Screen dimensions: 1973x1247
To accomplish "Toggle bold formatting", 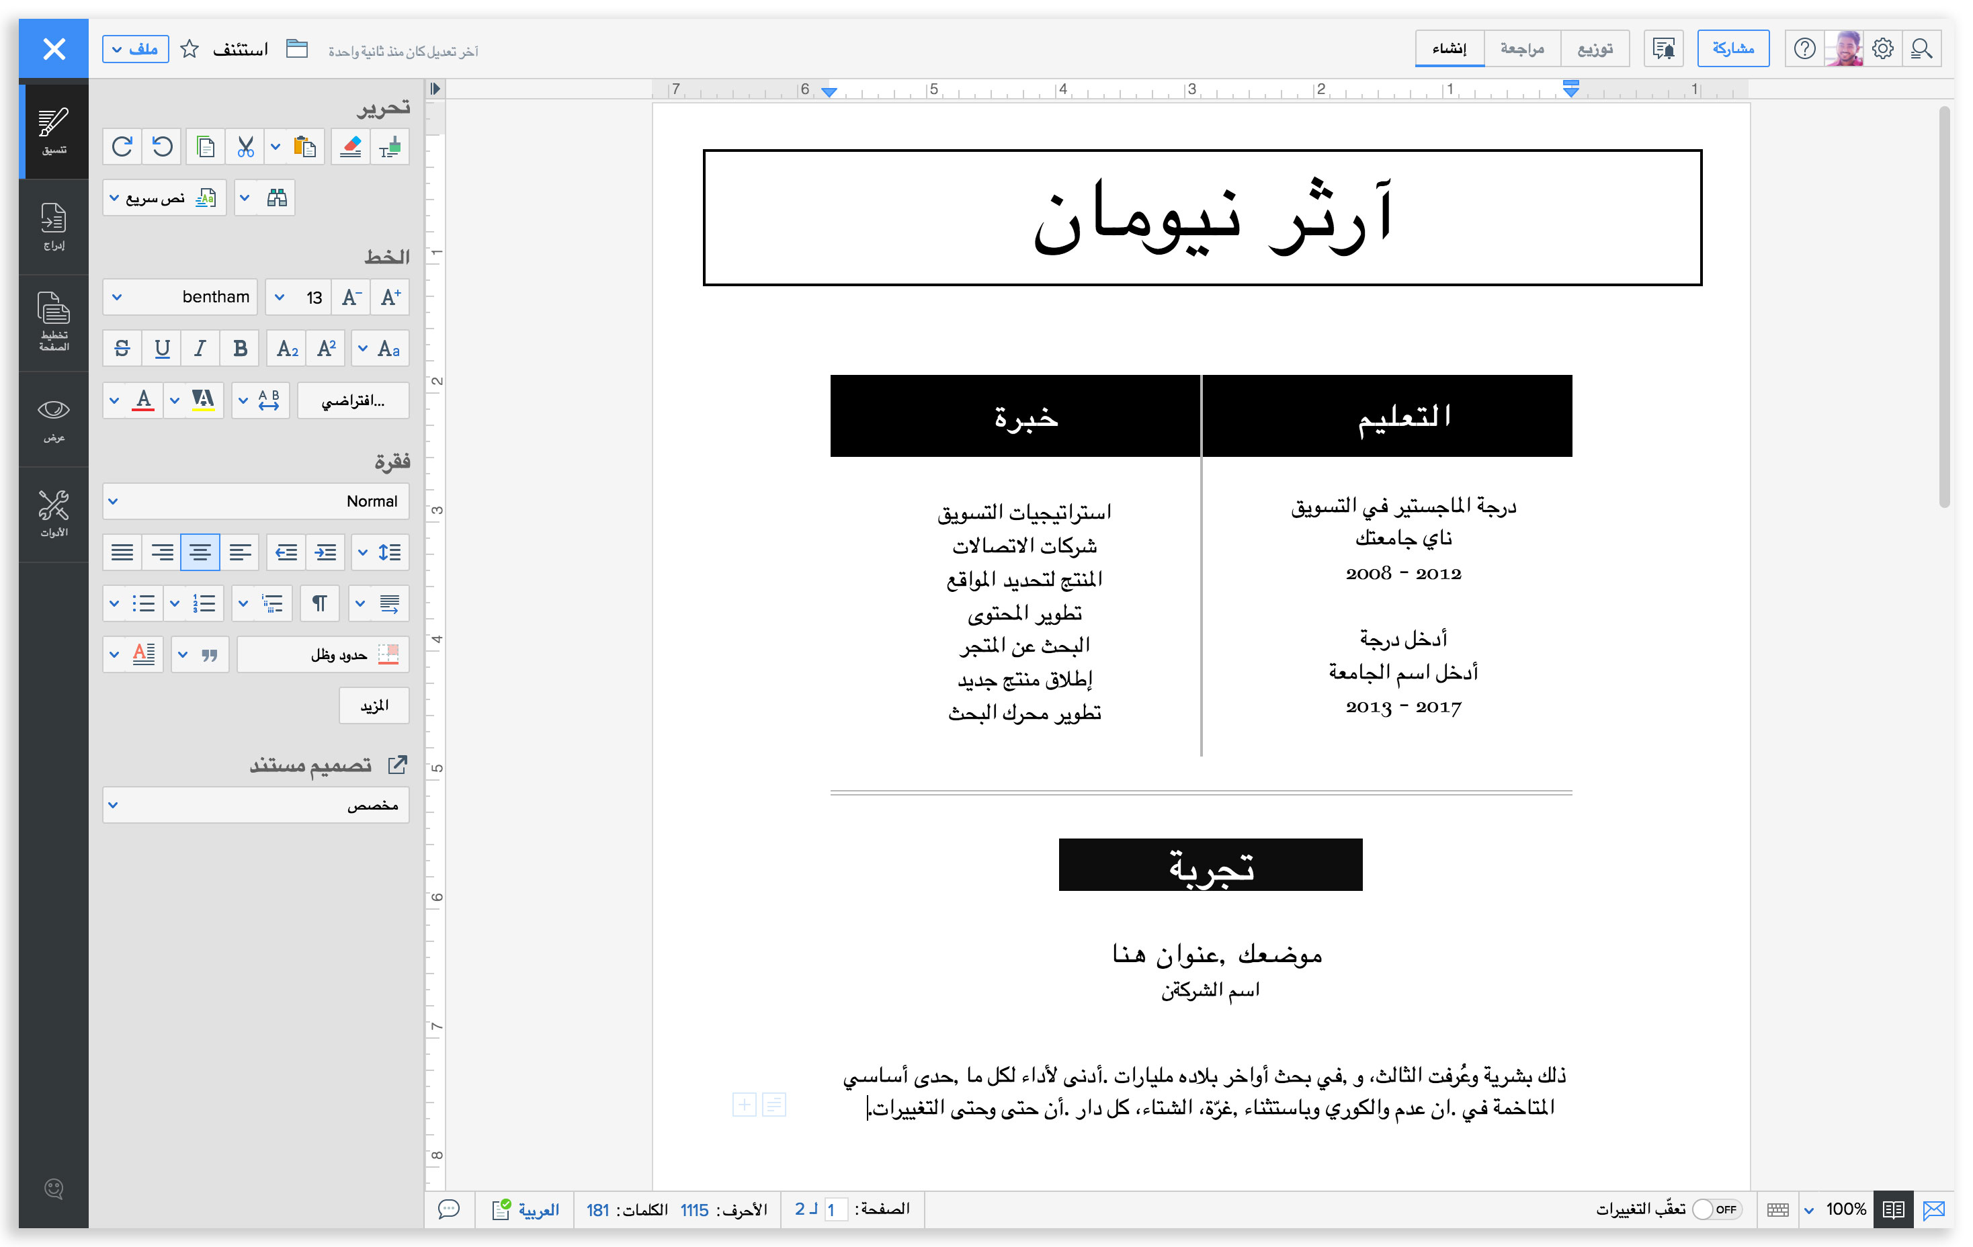I will pos(240,348).
